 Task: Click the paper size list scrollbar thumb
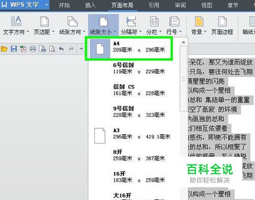tap(184, 78)
